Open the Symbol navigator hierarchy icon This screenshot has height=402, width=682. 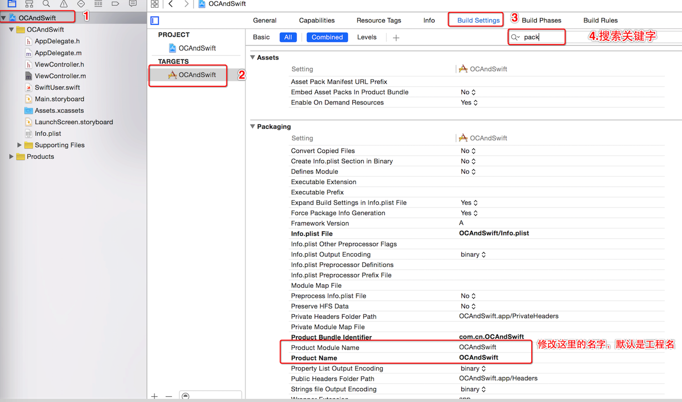pos(29,4)
